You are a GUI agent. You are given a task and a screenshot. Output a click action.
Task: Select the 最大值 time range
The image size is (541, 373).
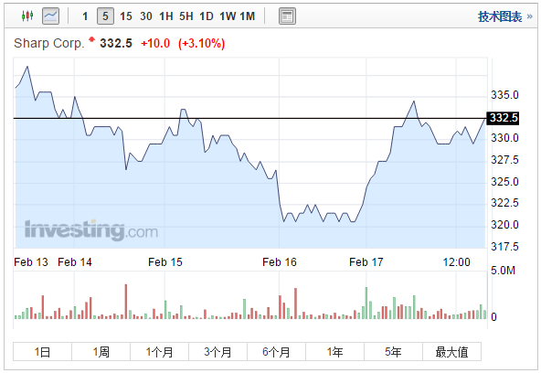pyautogui.click(x=452, y=352)
